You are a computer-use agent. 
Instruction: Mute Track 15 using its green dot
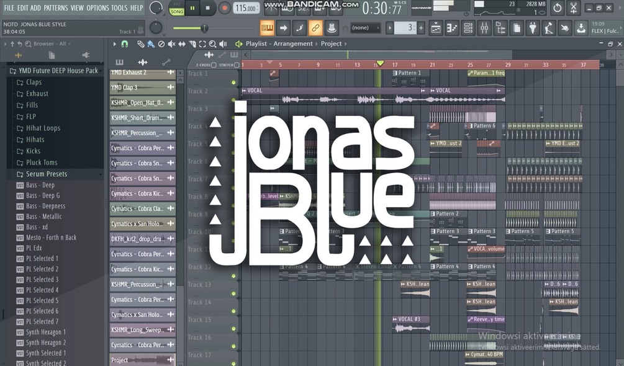pyautogui.click(x=233, y=329)
